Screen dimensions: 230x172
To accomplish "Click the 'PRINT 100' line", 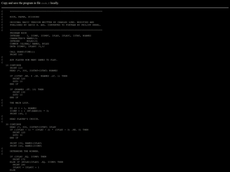I will (16, 54).
